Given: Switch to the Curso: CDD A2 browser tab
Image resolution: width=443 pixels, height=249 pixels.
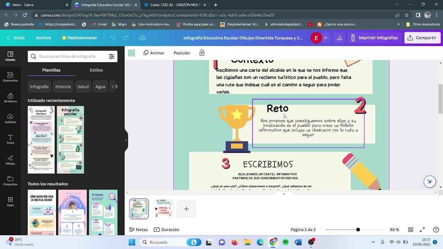Looking at the screenshot, I should click(175, 5).
